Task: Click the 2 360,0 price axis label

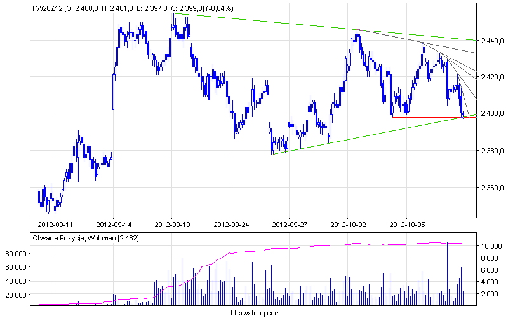Action: [493, 188]
